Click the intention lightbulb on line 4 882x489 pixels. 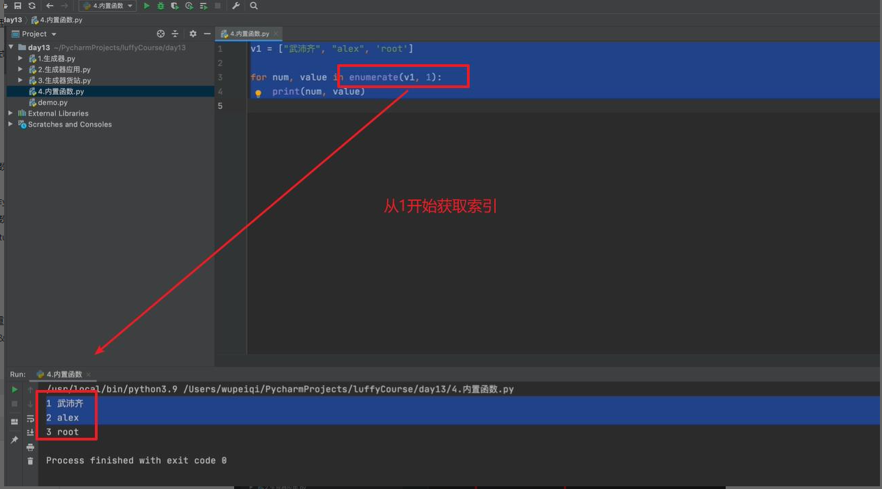(x=258, y=94)
